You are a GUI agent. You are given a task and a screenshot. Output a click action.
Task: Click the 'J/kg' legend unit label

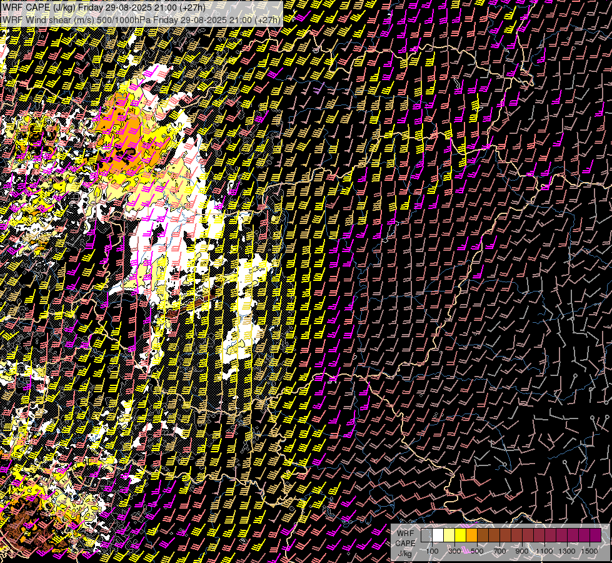coord(404,554)
